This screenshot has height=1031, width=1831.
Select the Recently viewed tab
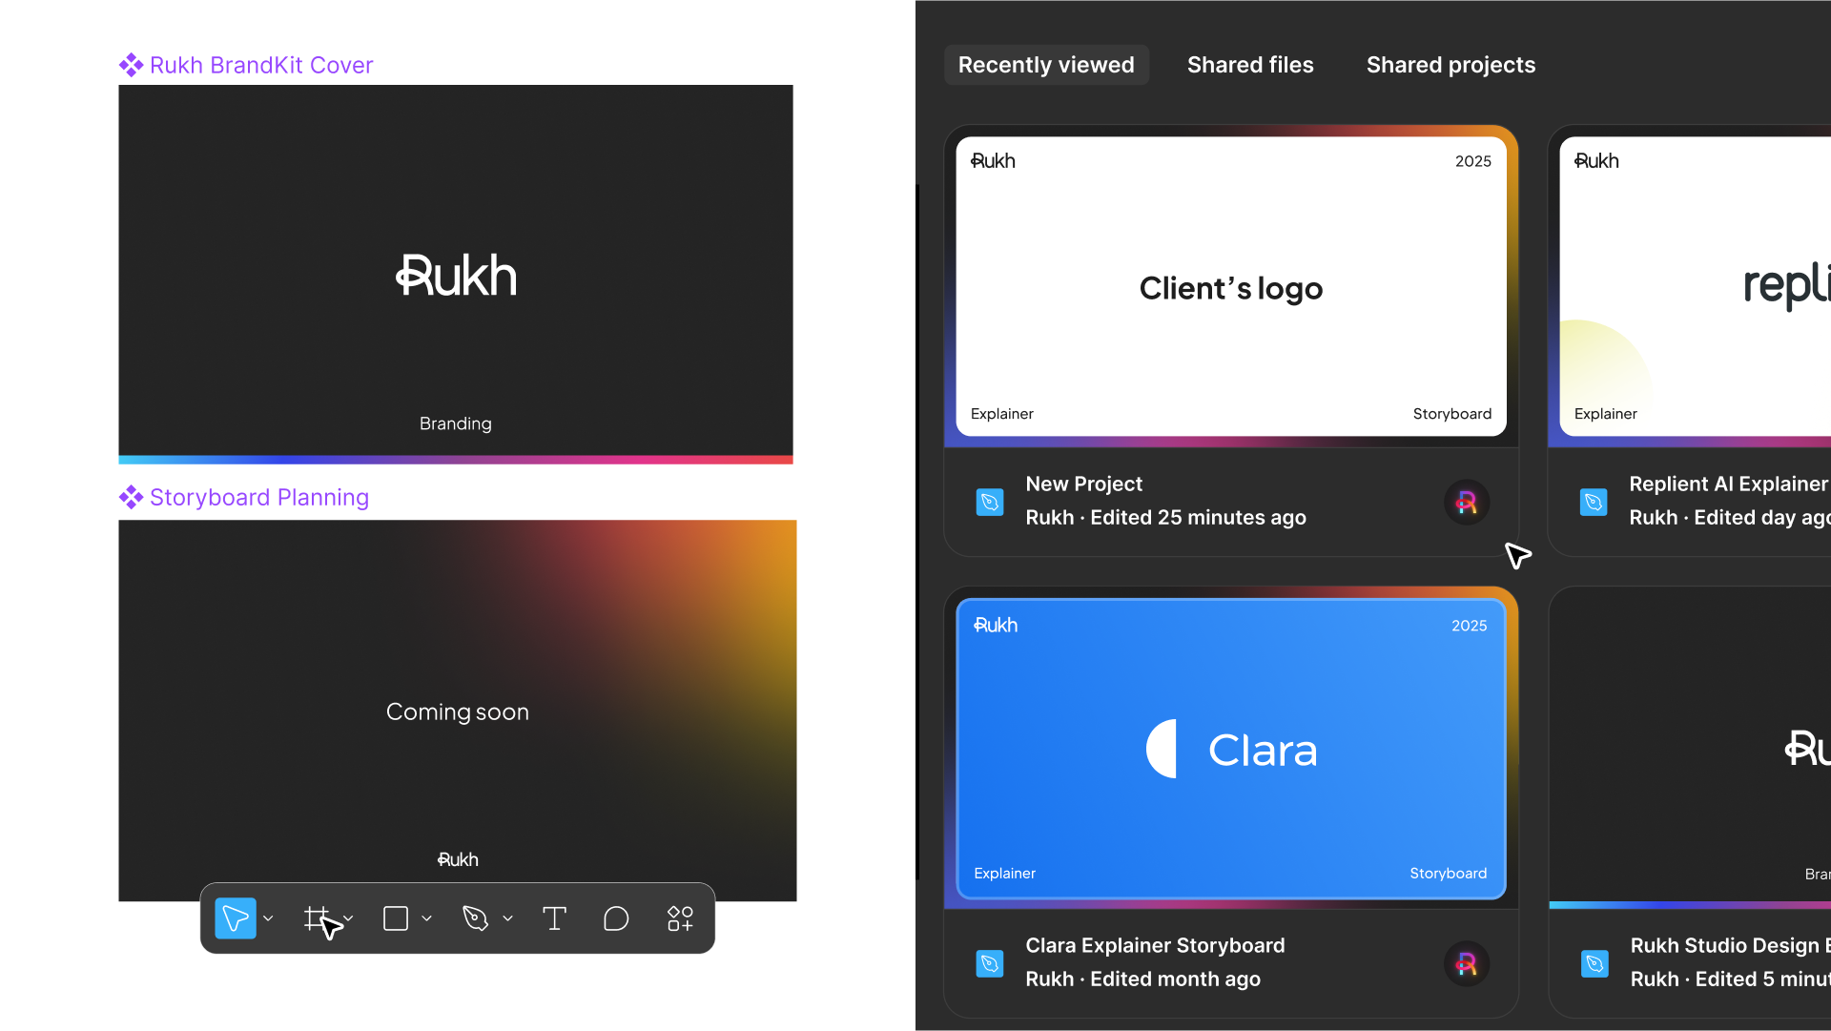pyautogui.click(x=1045, y=65)
